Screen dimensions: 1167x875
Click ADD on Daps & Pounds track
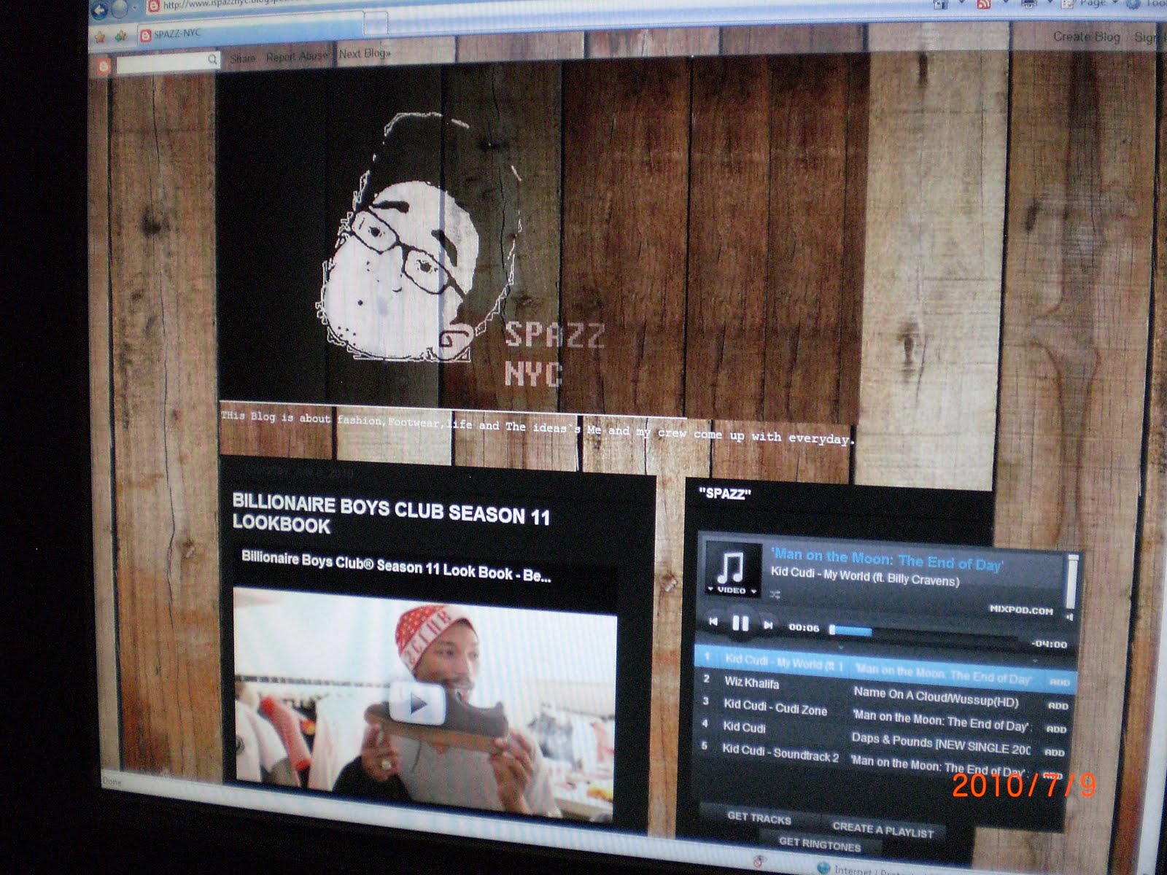click(x=1055, y=752)
